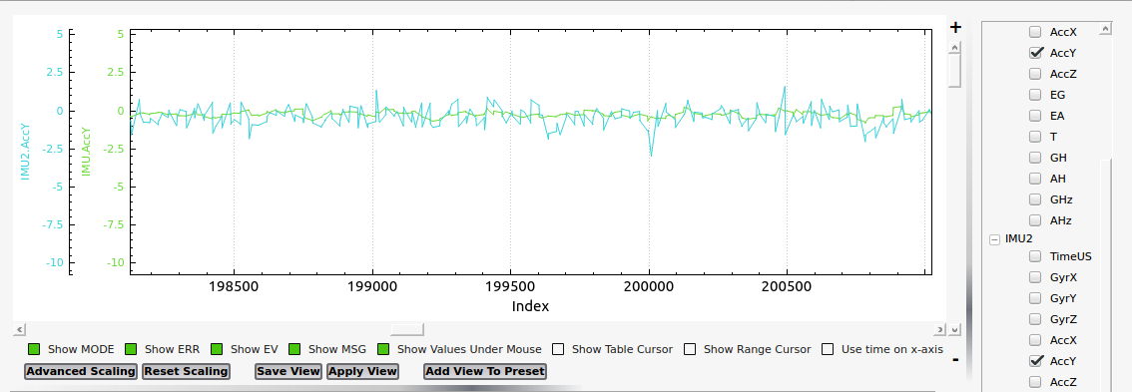This screenshot has height=392, width=1132.
Task: Click the minus zoom-out icon
Action: [x=956, y=359]
